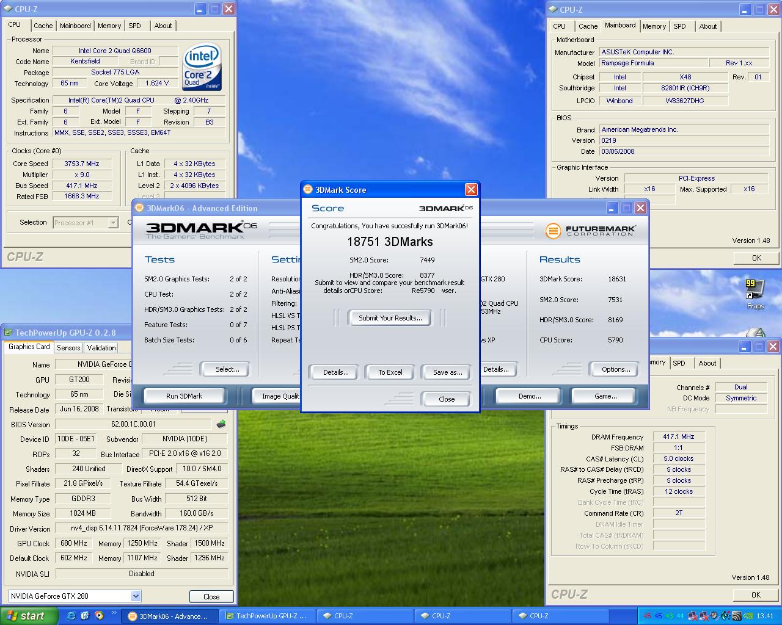Click DC Mode value Symmetric

[x=741, y=398]
